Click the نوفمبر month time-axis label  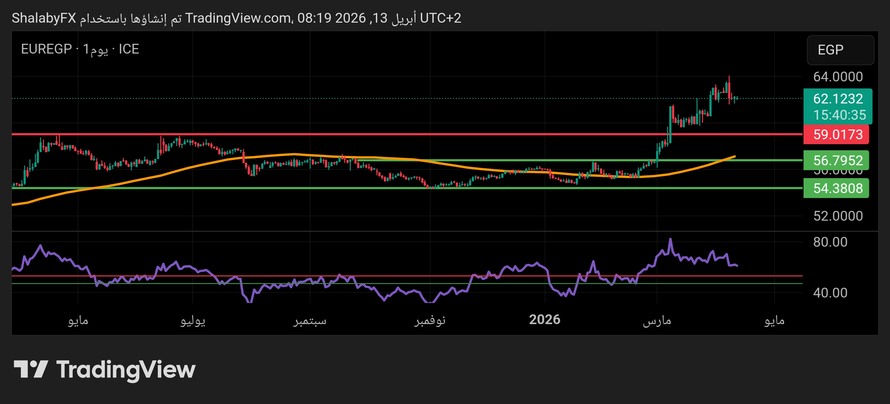click(x=430, y=320)
